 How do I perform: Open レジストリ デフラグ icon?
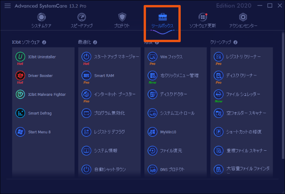[x=87, y=132]
